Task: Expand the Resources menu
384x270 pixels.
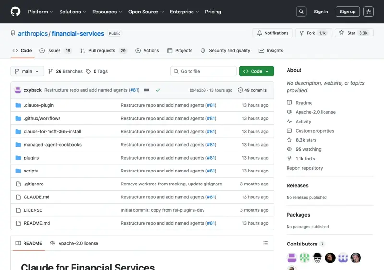Action: click(x=107, y=12)
